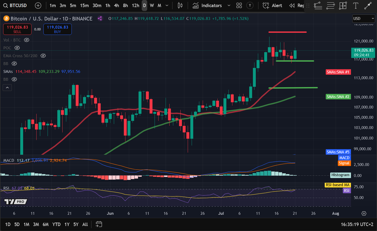Set range to 5D
Viewport: 377px width, 231px height.
17,224
